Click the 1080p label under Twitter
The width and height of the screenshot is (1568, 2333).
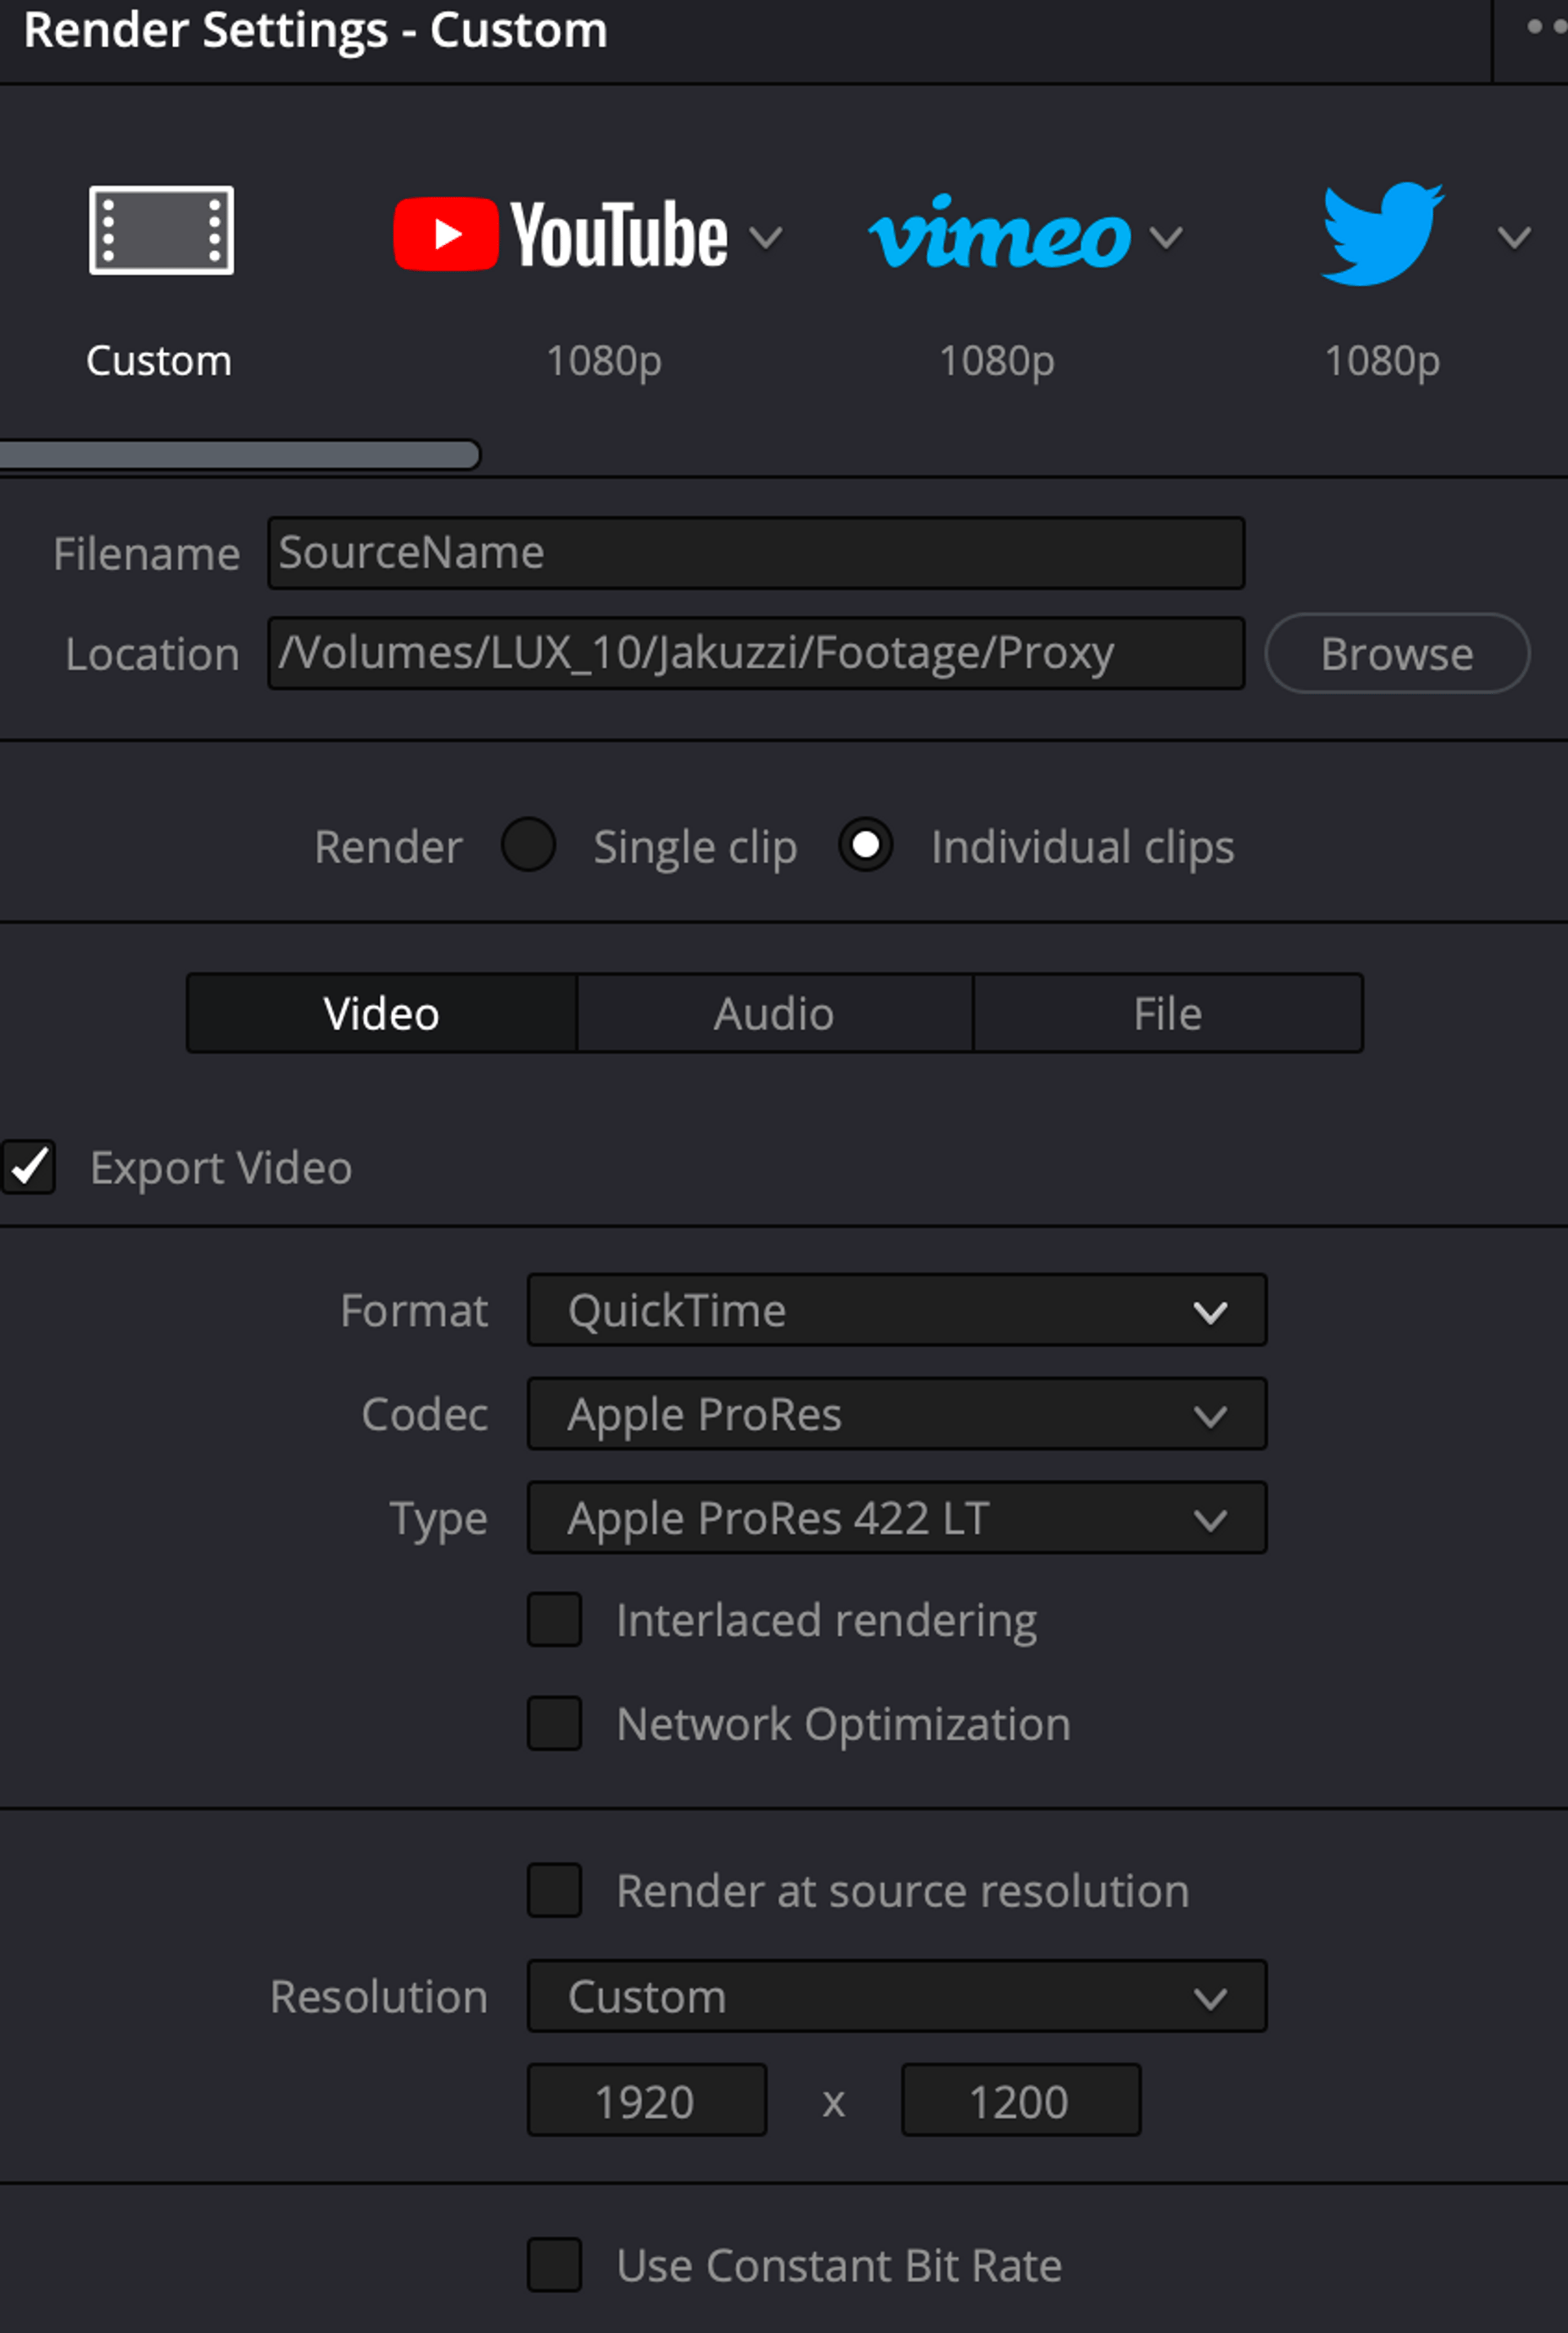tap(1383, 360)
